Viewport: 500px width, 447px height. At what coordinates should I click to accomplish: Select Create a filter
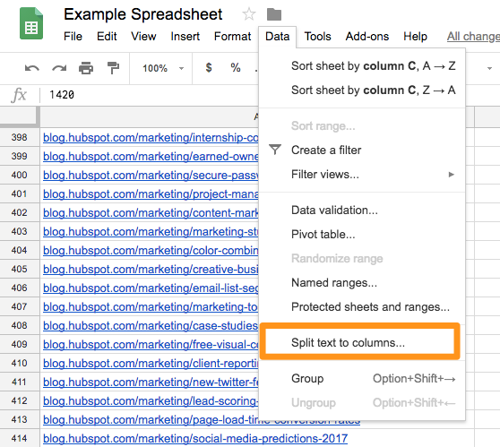[362, 150]
